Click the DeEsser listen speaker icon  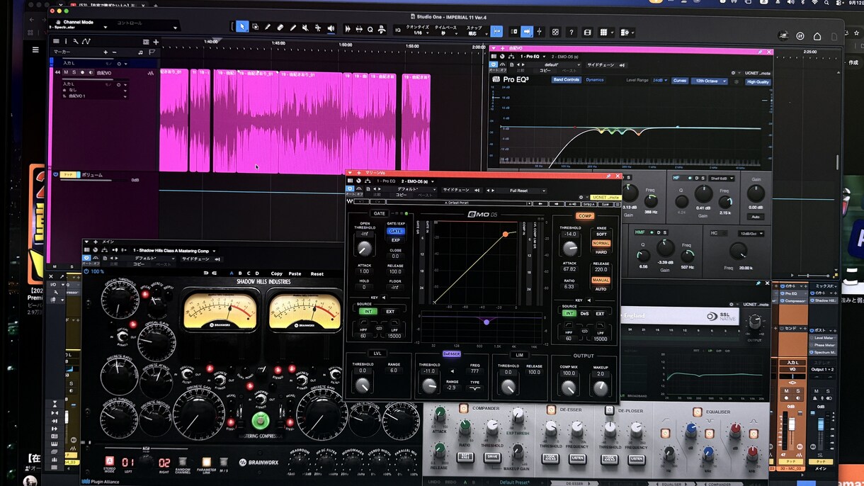(453, 371)
